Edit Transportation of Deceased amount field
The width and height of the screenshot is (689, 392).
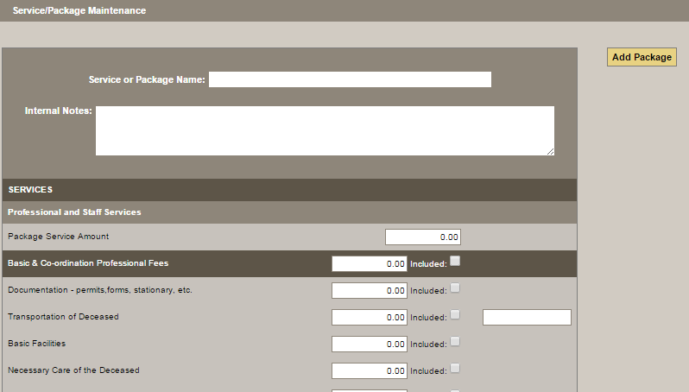pos(370,317)
